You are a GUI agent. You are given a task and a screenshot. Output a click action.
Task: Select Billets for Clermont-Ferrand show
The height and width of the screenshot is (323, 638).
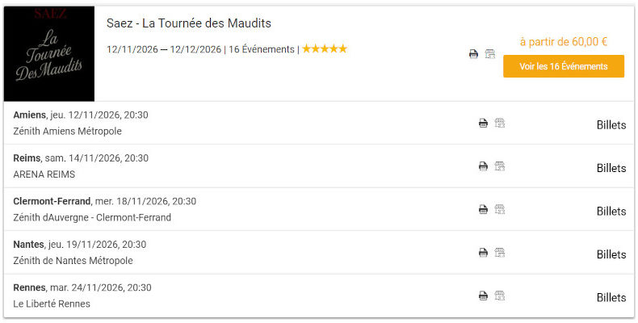pos(611,212)
